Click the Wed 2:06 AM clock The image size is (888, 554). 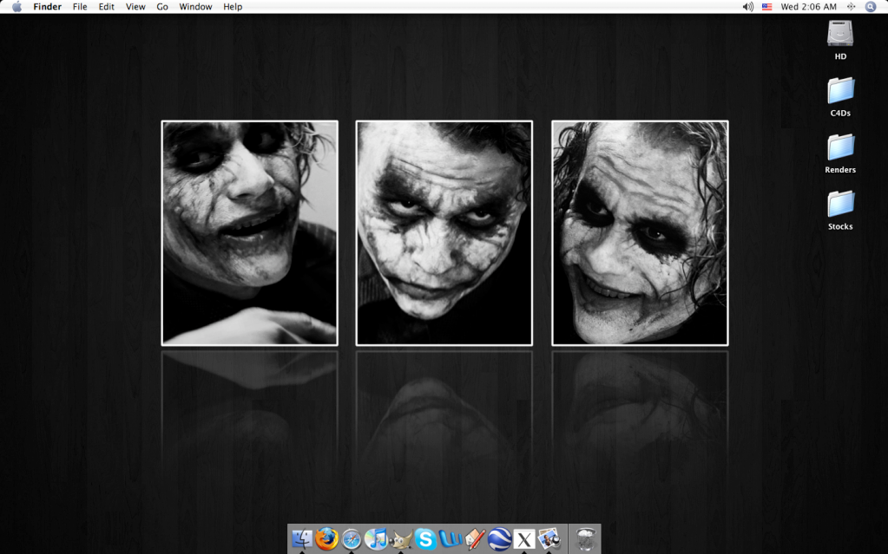(808, 7)
